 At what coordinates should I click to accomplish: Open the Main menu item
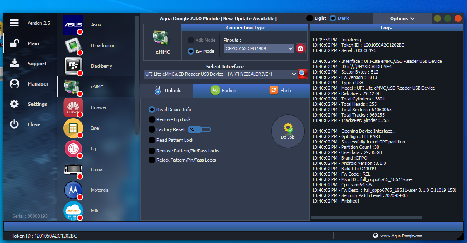point(33,43)
